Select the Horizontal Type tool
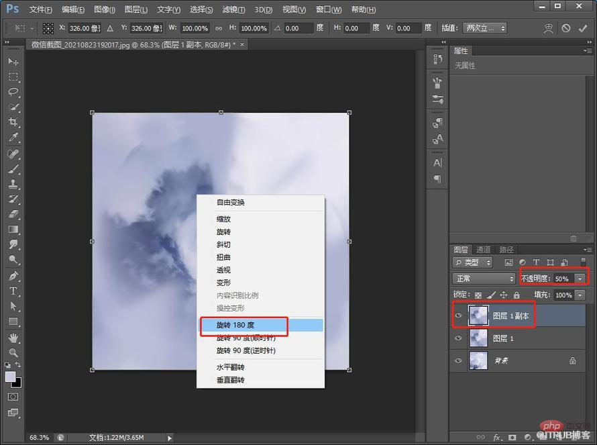Image resolution: width=597 pixels, height=445 pixels. 13,291
